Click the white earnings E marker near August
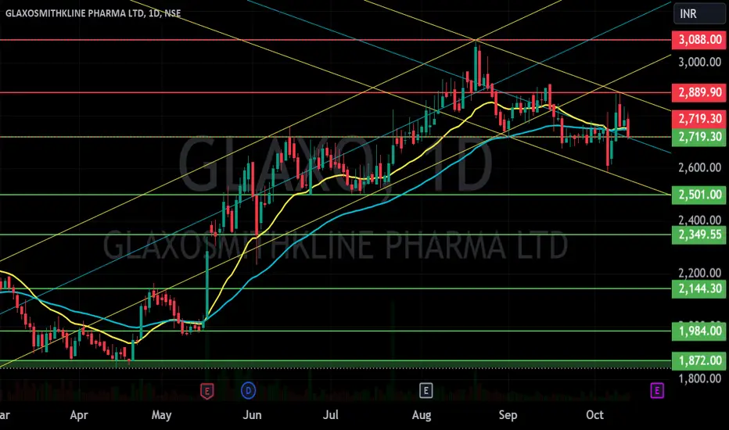729x430 pixels. (426, 390)
